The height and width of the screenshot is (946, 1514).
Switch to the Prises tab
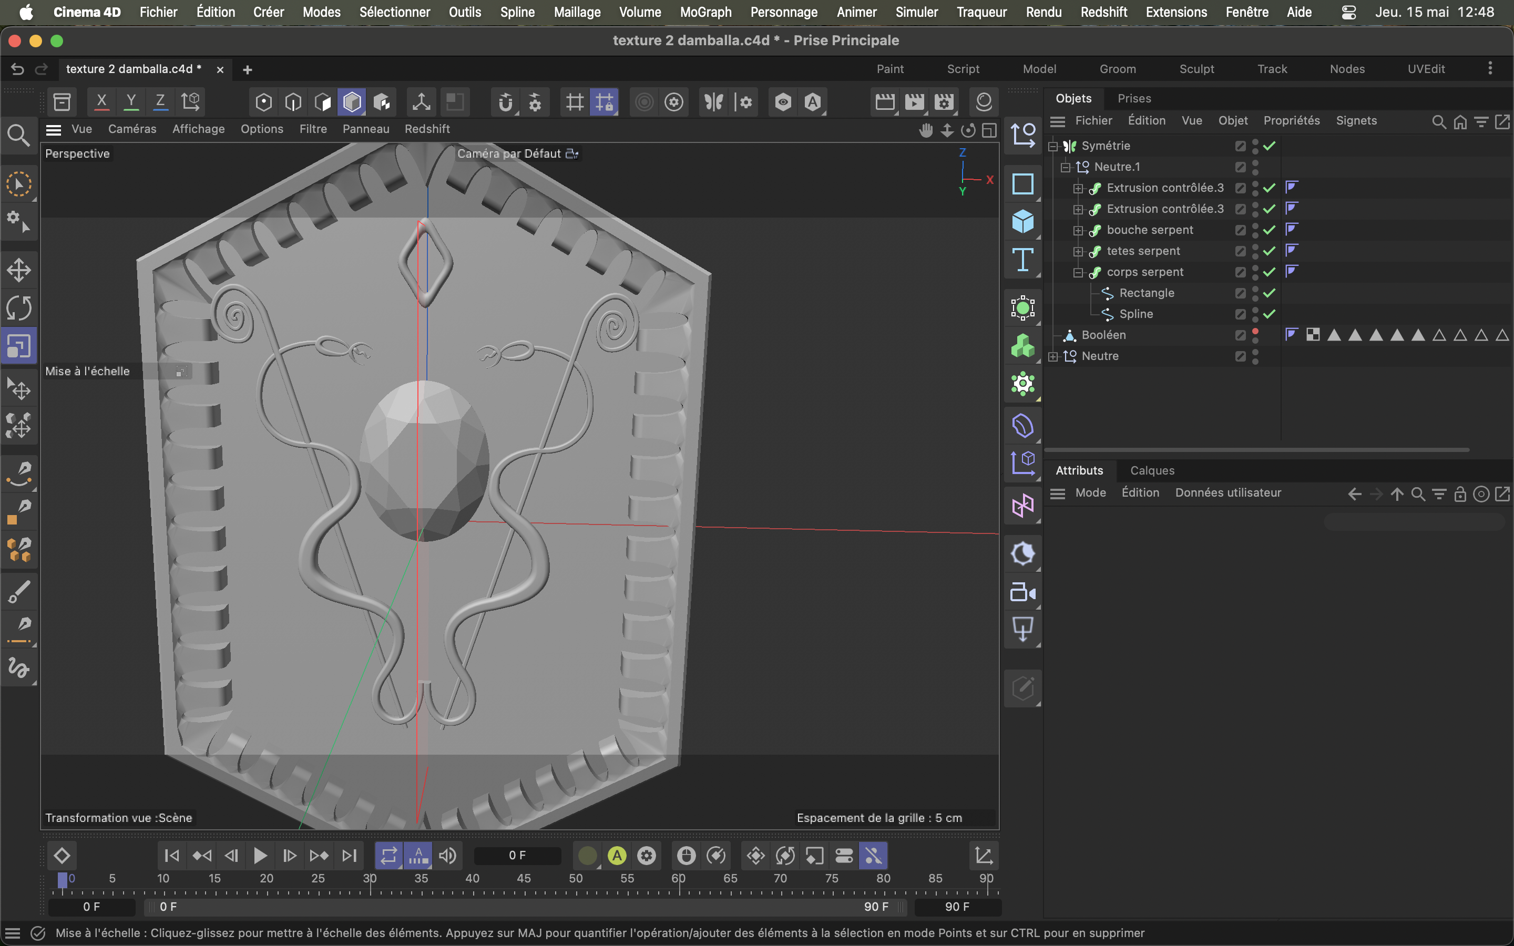(1134, 98)
